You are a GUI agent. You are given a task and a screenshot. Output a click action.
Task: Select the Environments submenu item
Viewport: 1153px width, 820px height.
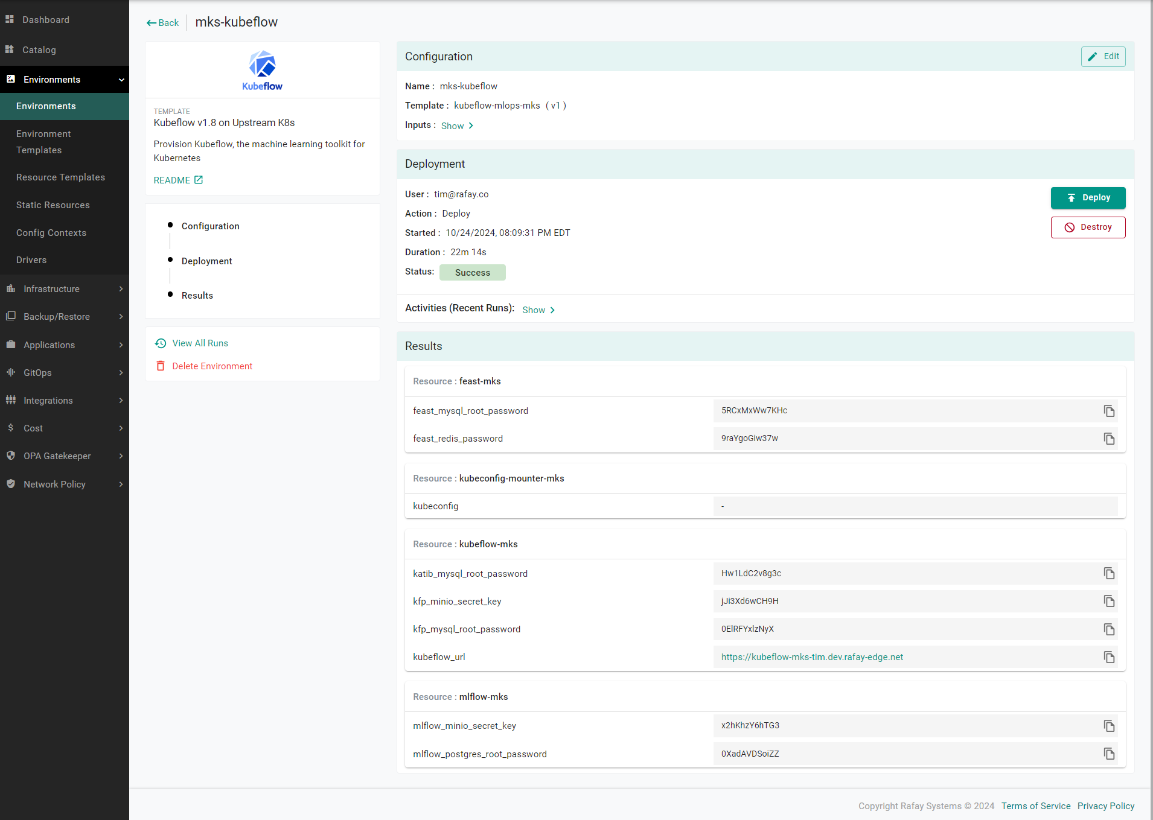tap(65, 106)
